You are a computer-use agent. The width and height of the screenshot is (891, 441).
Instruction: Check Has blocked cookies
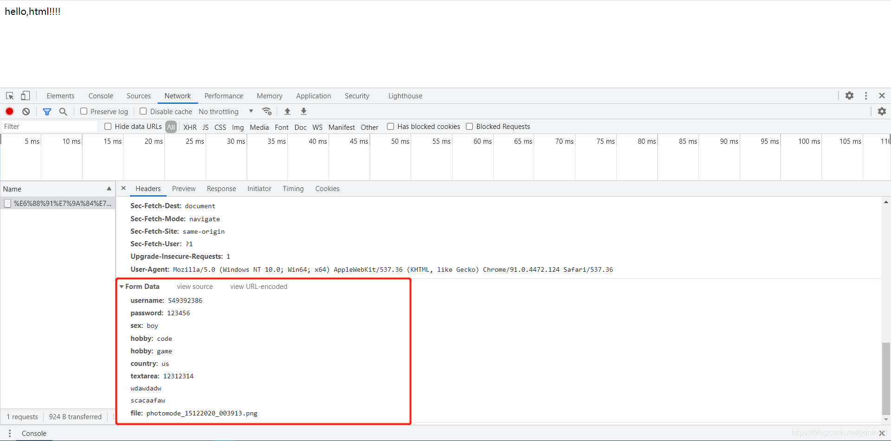391,126
